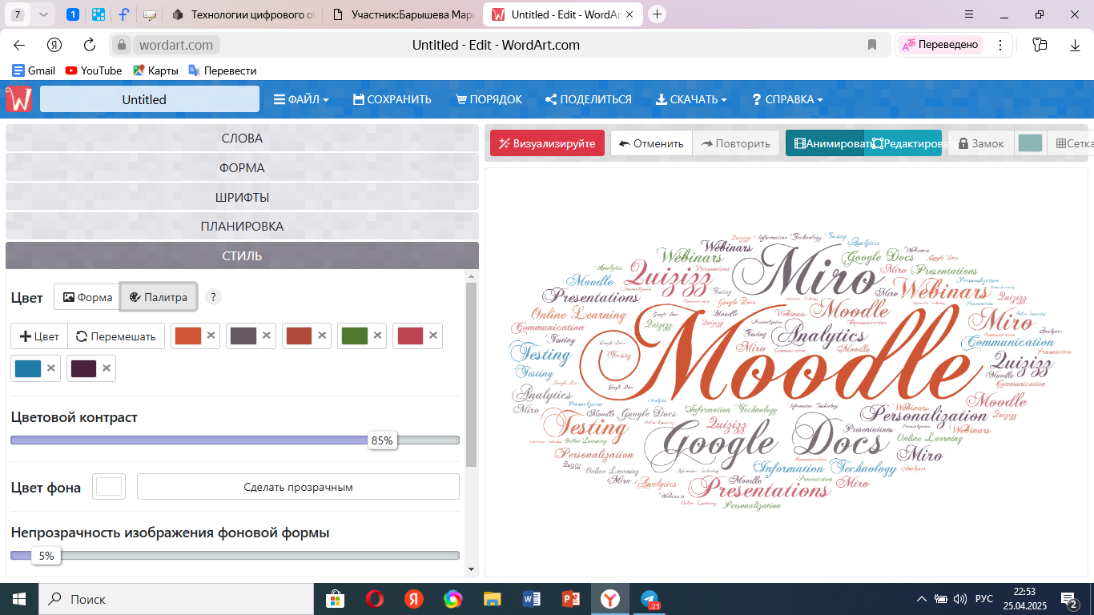1094x615 pixels.
Task: Click the blue palette color swatch
Action: pos(28,368)
